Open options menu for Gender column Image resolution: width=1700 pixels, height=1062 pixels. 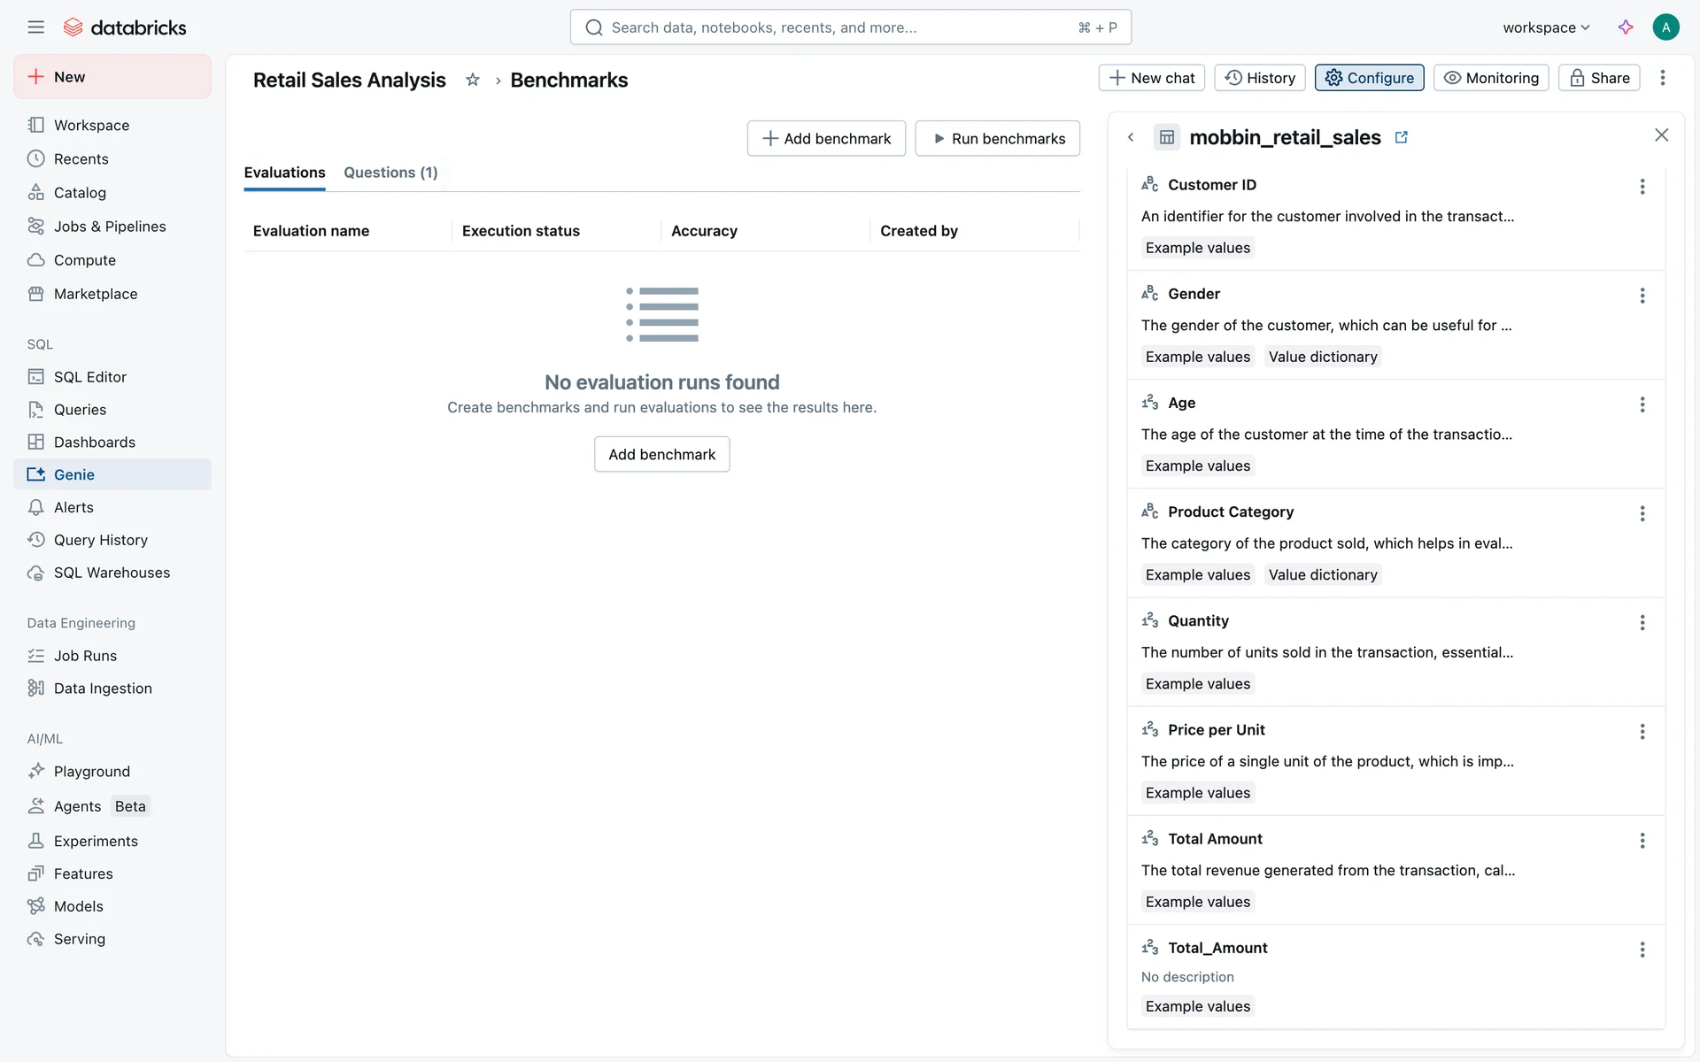(x=1642, y=296)
